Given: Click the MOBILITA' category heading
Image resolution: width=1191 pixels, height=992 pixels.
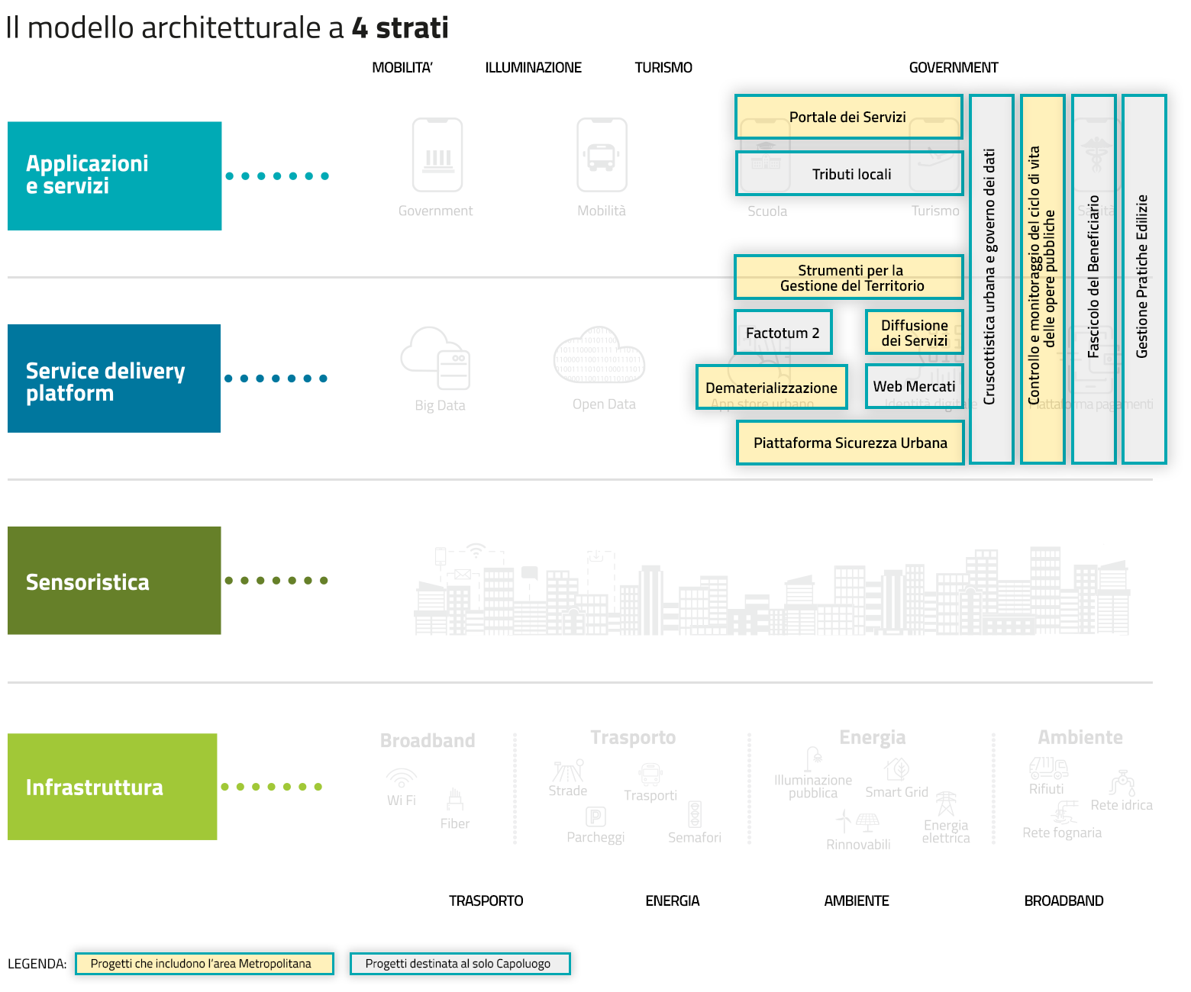Looking at the screenshot, I should (402, 68).
